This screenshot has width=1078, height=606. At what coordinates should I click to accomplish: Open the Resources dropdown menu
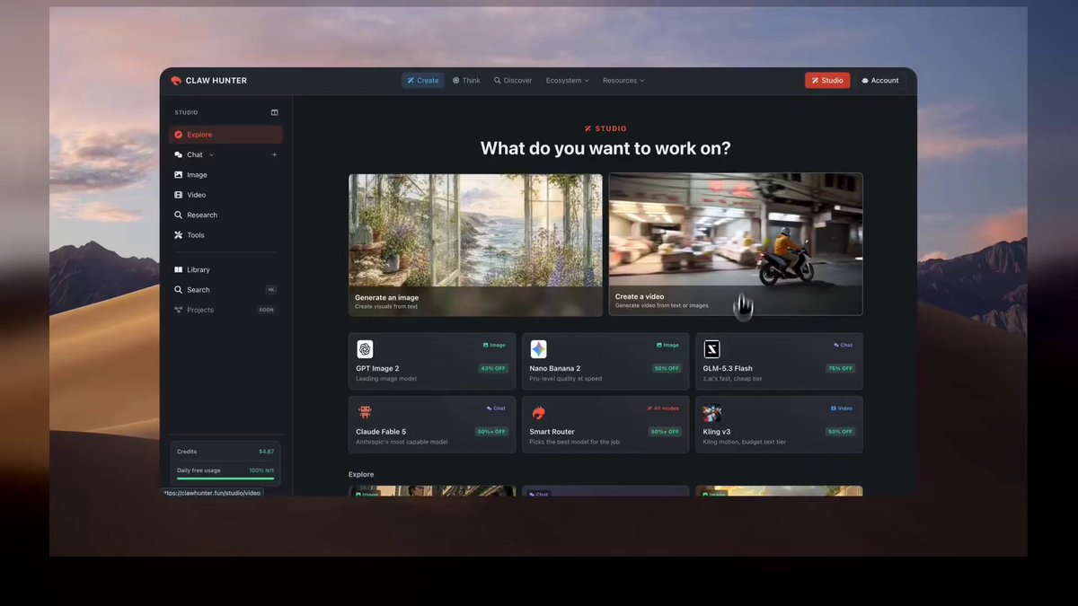[623, 81]
